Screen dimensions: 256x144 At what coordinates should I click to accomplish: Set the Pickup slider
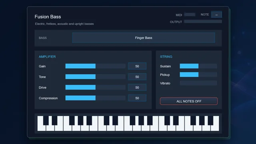pos(198,75)
